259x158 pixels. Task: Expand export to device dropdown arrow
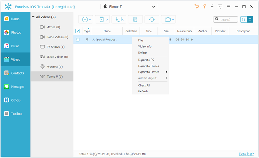[x=107, y=20]
